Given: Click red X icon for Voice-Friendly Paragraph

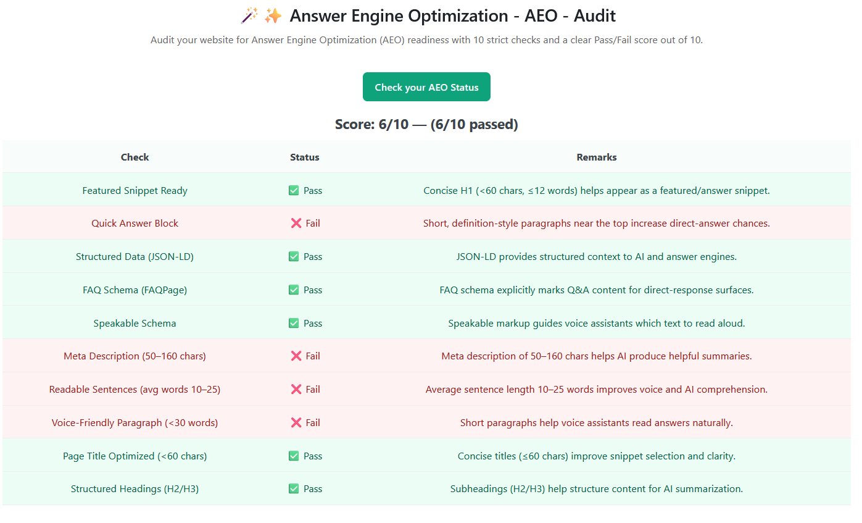Looking at the screenshot, I should pos(296,423).
